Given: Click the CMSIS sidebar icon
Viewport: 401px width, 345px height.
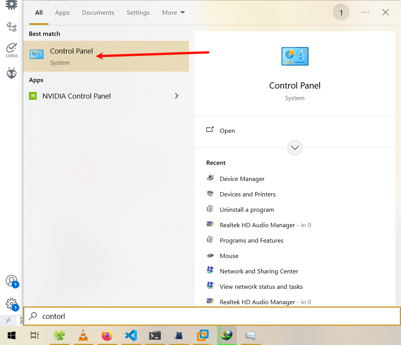Looking at the screenshot, I should click(12, 50).
